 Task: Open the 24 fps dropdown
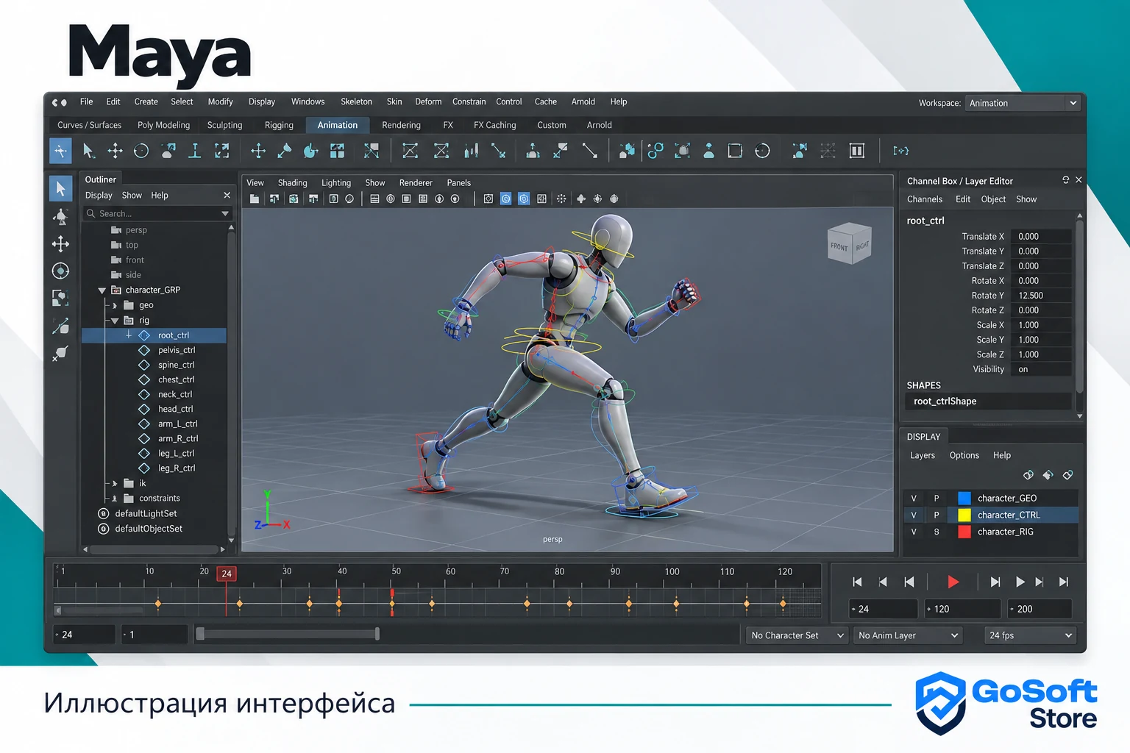(1031, 635)
